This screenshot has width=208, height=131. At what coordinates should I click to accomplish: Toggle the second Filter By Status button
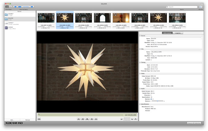click(20, 7)
